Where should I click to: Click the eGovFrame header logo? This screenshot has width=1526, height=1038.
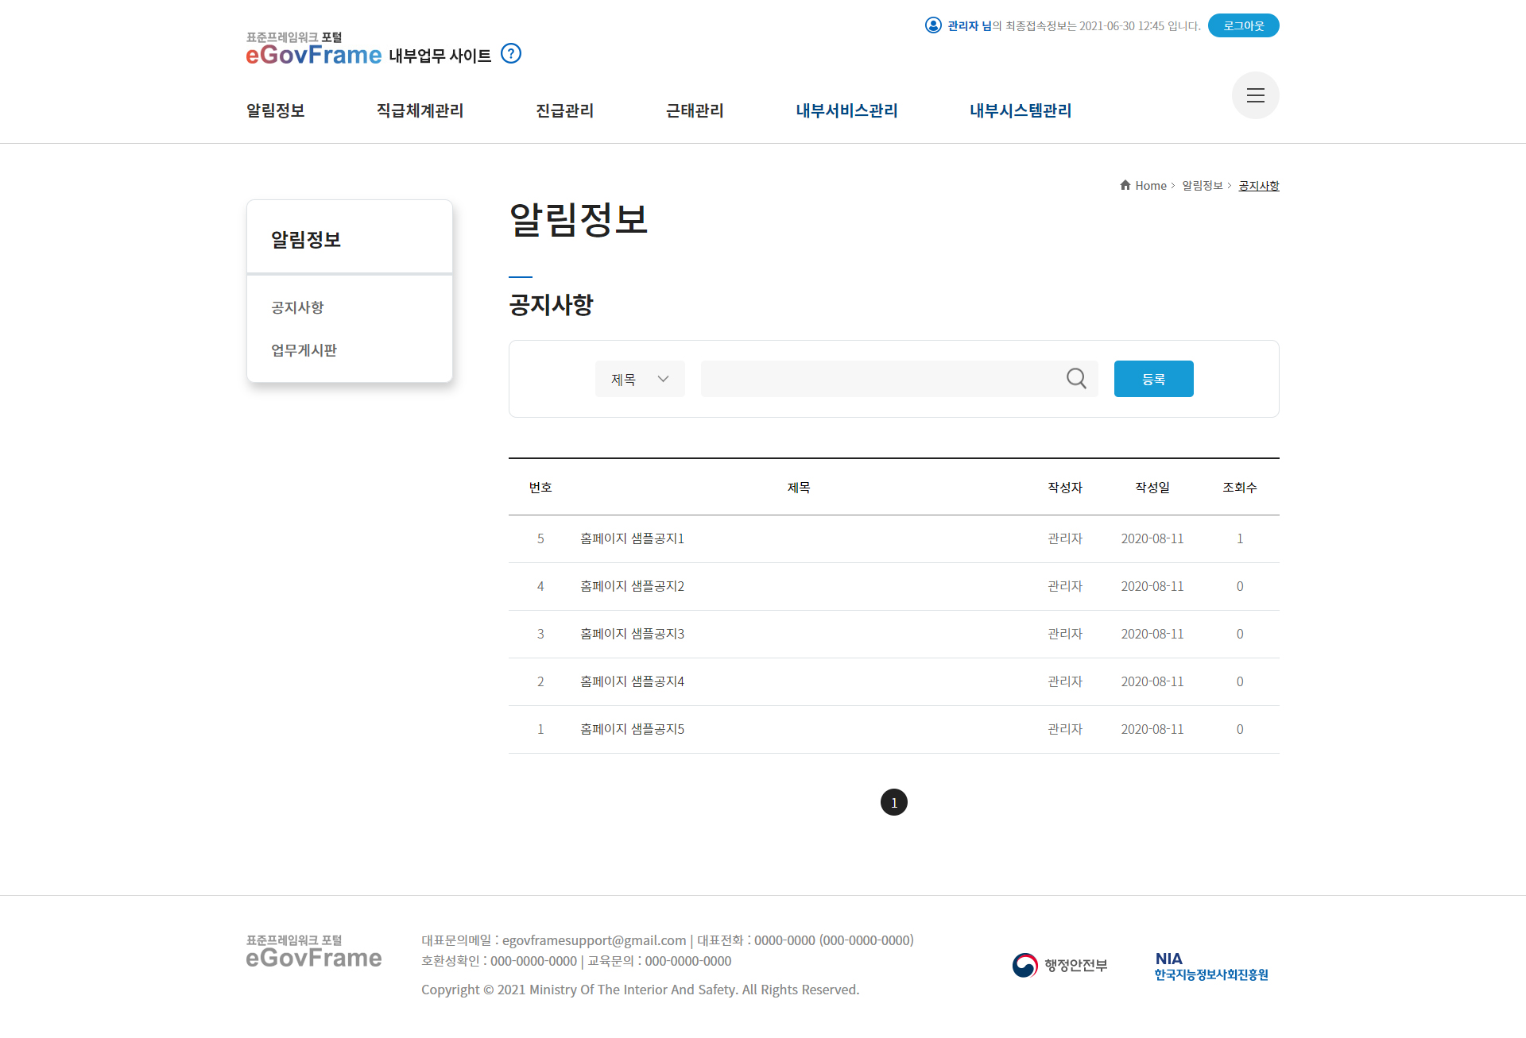314,49
